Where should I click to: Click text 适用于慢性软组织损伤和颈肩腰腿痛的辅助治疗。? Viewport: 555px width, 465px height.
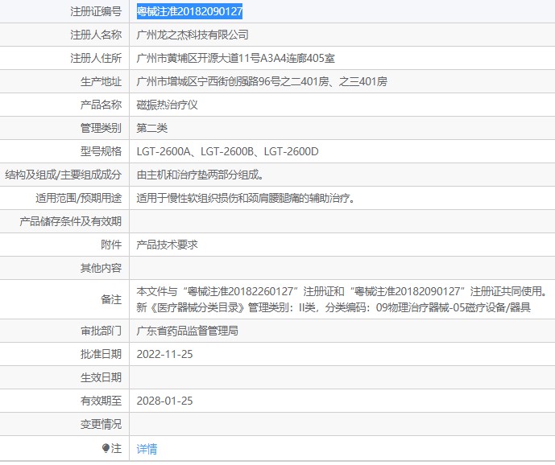click(246, 198)
